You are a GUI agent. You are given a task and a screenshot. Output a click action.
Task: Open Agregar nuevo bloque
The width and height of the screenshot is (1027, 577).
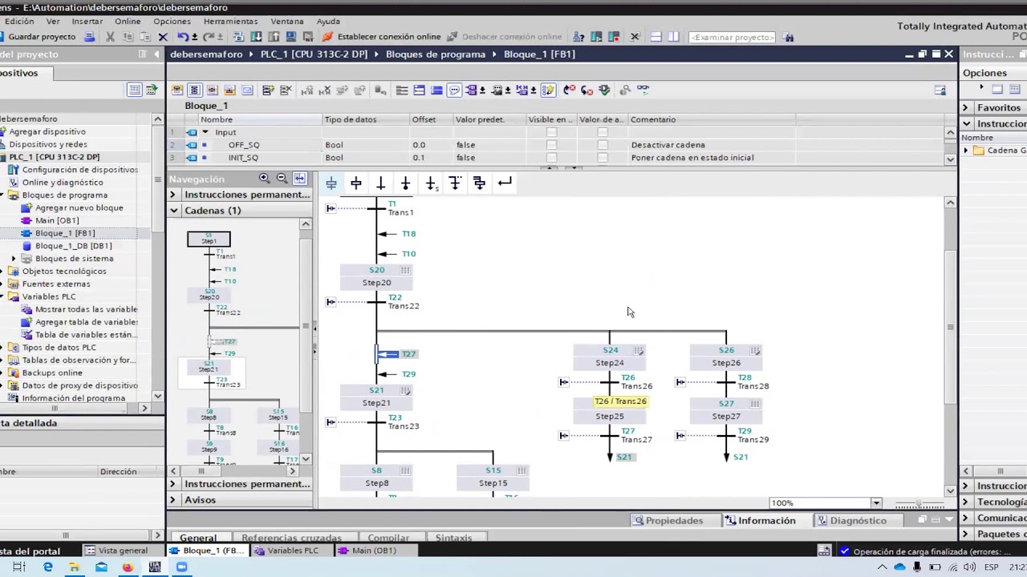pyautogui.click(x=79, y=208)
